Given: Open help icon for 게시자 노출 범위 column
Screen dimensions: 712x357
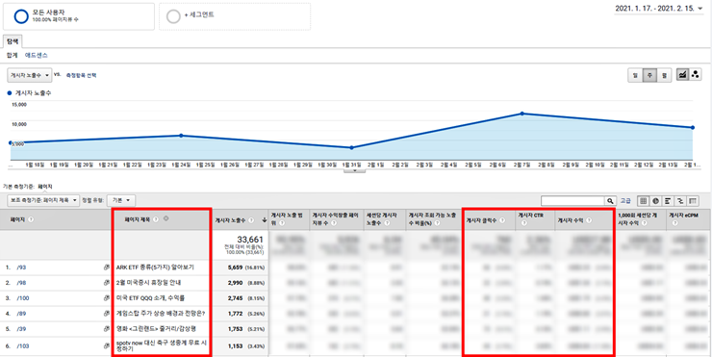Looking at the screenshot, I should pyautogui.click(x=282, y=223).
